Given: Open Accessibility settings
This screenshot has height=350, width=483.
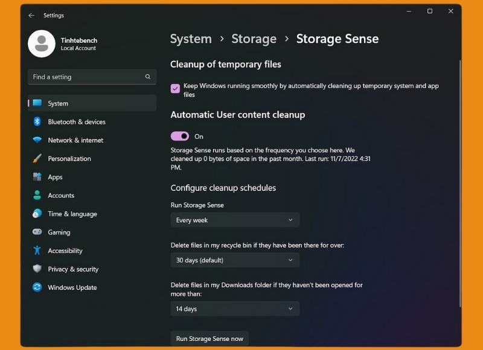Looking at the screenshot, I should [x=92, y=250].
